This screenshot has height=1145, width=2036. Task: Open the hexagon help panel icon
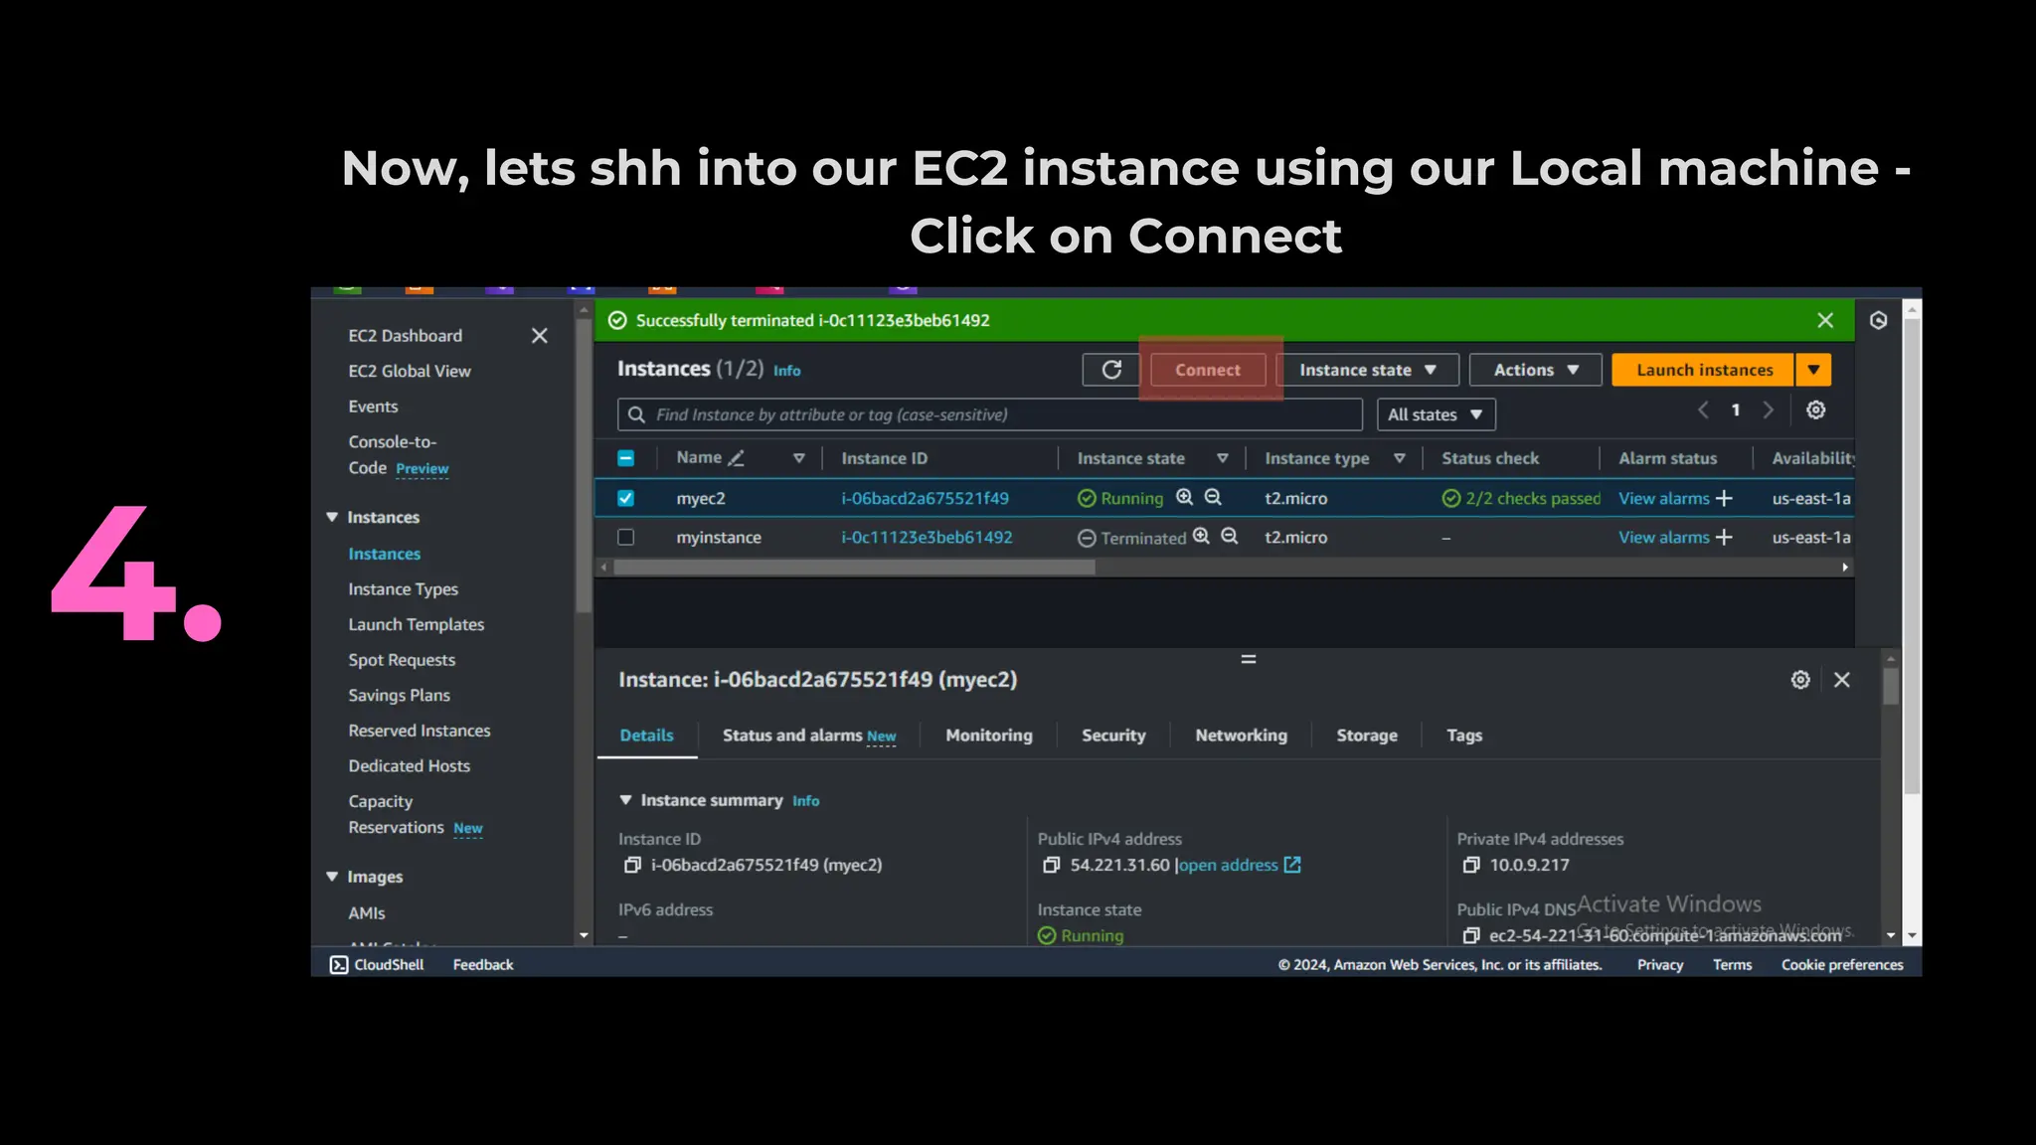1878,320
